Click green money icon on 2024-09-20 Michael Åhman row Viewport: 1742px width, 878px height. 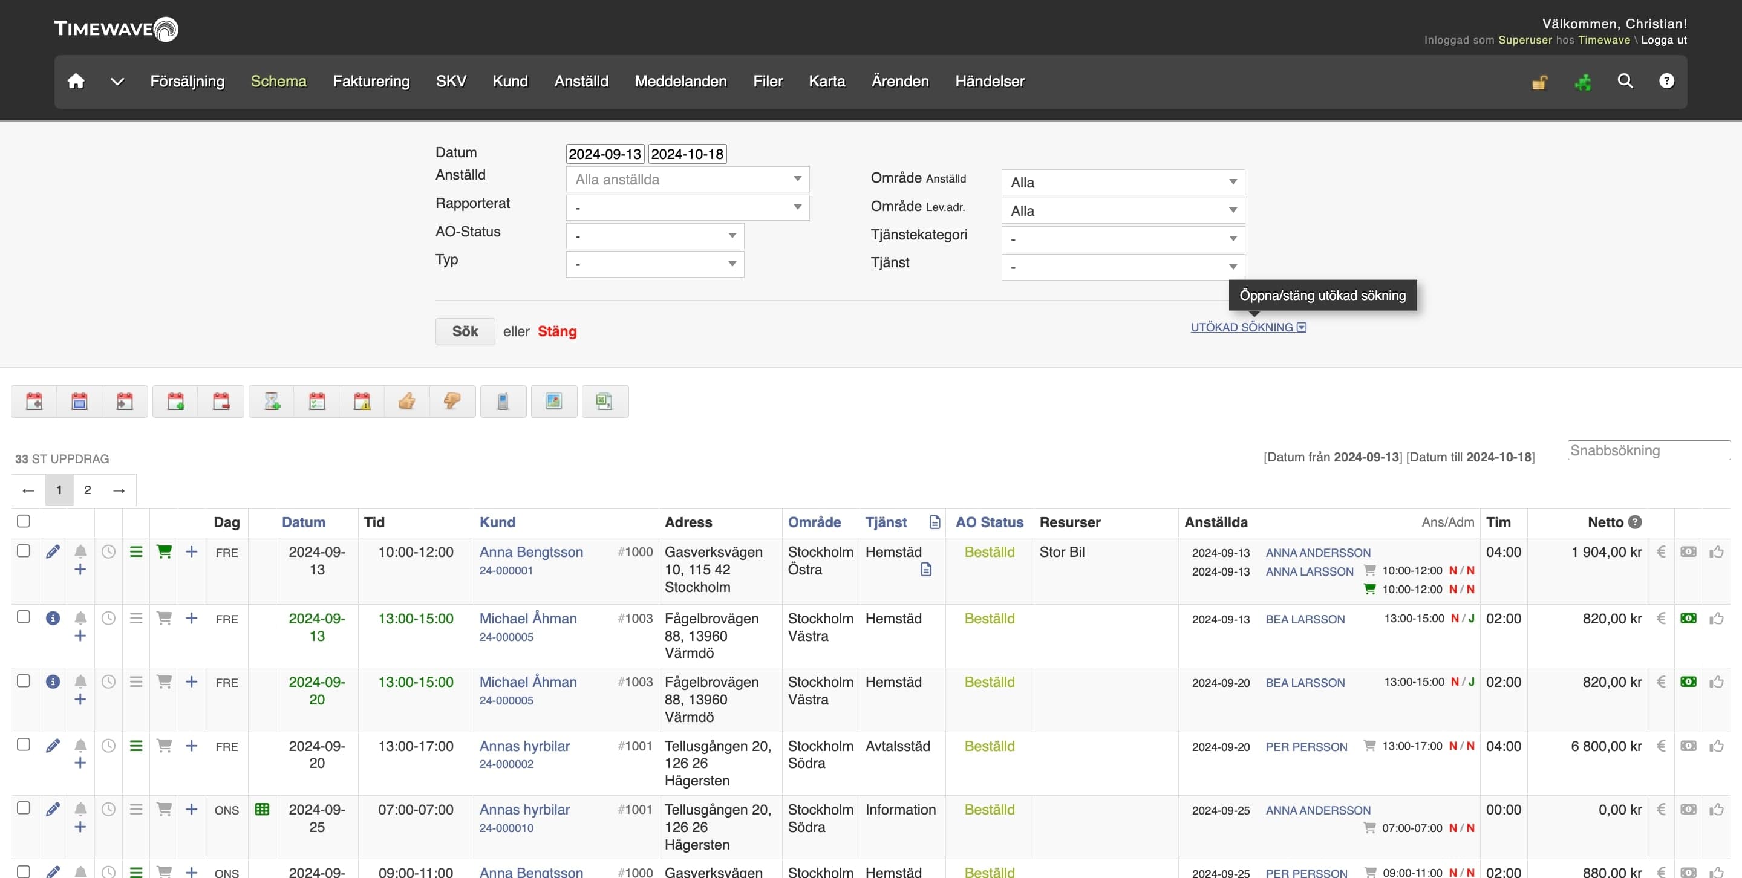1688,682
